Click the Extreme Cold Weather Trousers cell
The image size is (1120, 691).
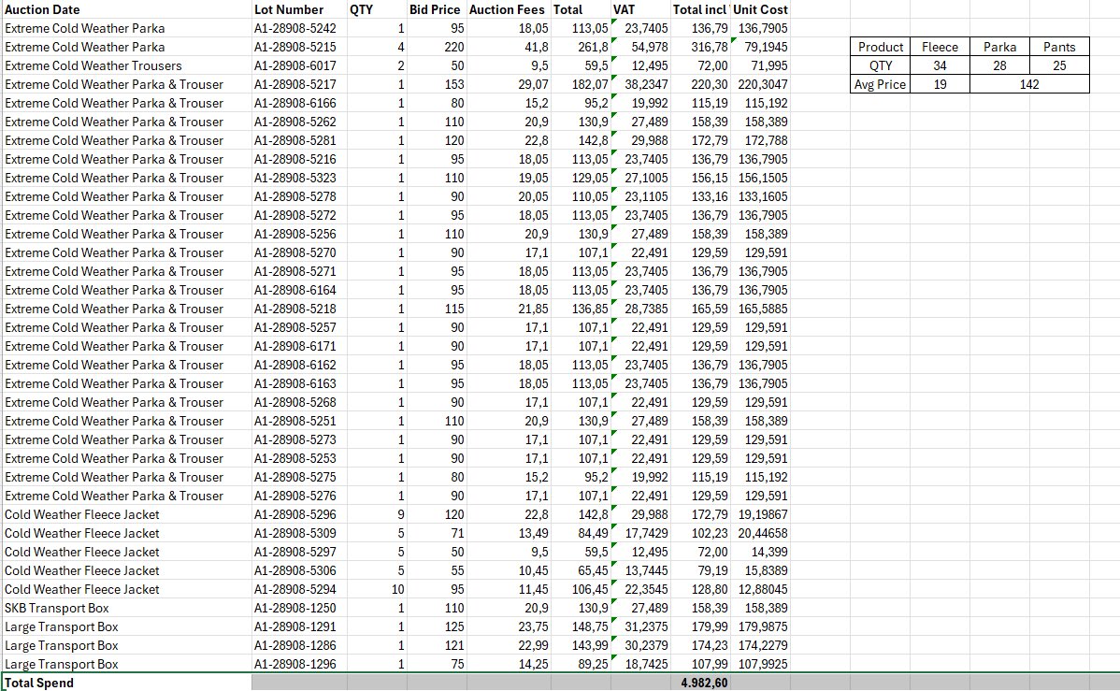[x=127, y=65]
